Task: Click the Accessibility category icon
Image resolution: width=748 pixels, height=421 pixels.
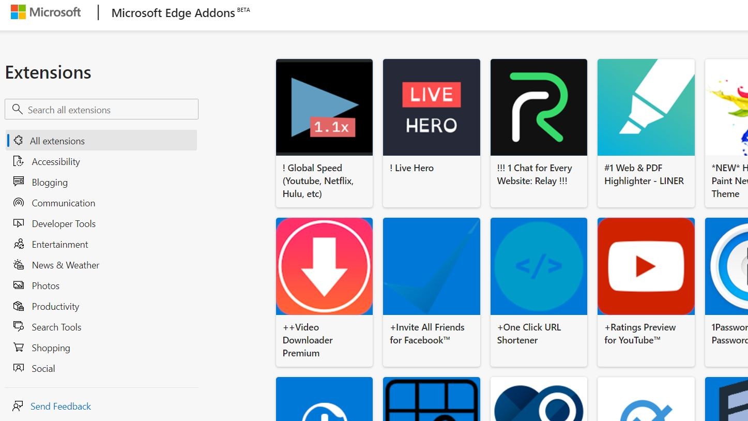Action: pos(19,161)
